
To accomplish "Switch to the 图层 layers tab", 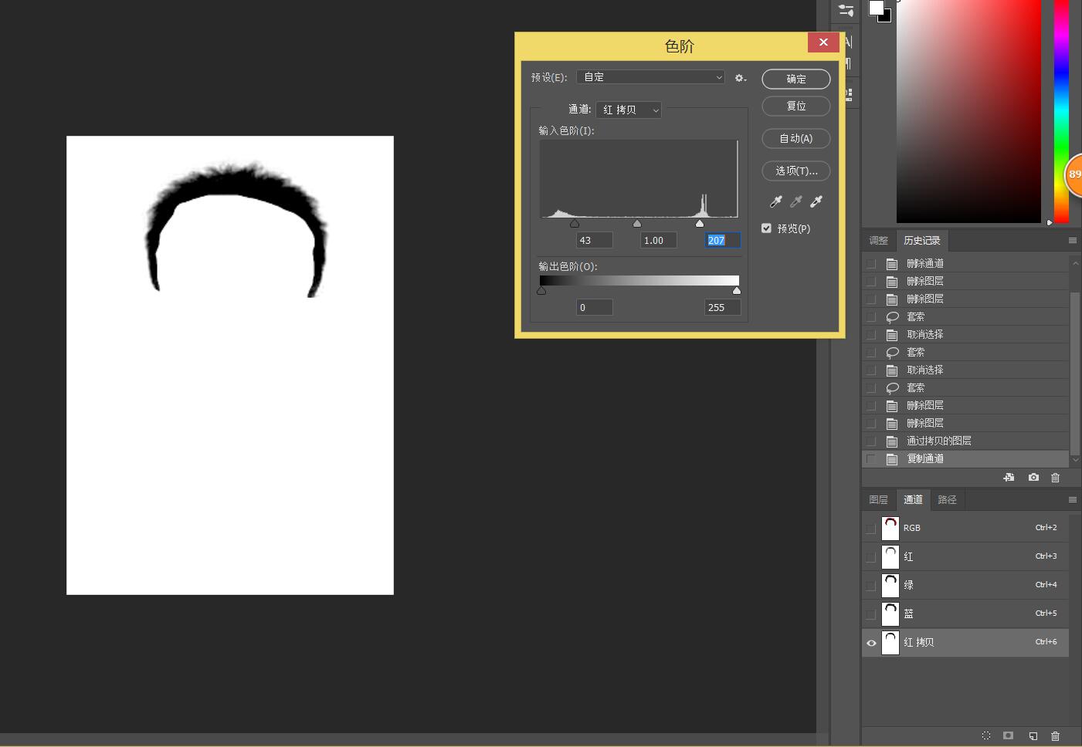I will tap(878, 500).
